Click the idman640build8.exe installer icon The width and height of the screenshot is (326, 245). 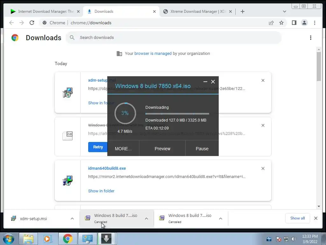pyautogui.click(x=67, y=181)
